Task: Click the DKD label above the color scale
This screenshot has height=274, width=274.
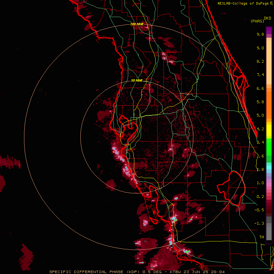Action: [268, 18]
